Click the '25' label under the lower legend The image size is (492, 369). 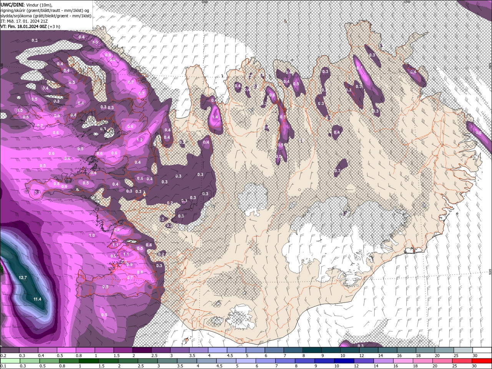click(454, 366)
